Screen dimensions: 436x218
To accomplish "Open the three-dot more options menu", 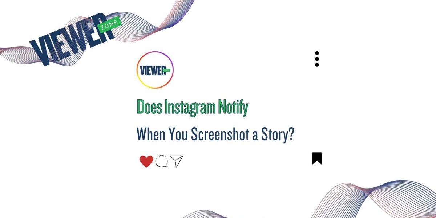I will pos(317,59).
